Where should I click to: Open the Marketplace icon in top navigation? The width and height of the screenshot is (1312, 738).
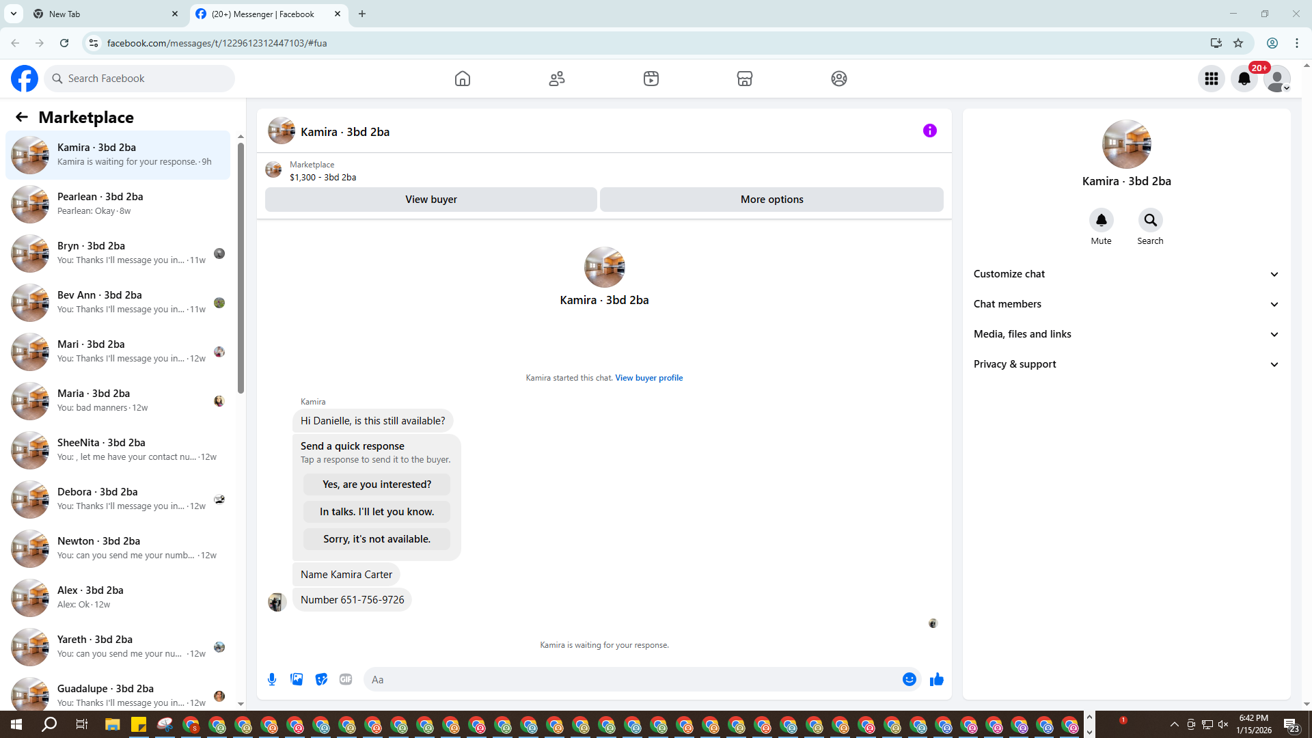pos(744,79)
